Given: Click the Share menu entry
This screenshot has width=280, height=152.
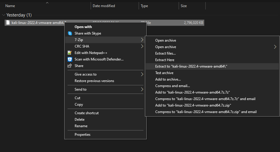Looking at the screenshot, I should (x=105, y=66).
